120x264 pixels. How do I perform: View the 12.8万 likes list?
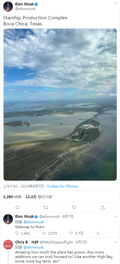[x=39, y=197]
